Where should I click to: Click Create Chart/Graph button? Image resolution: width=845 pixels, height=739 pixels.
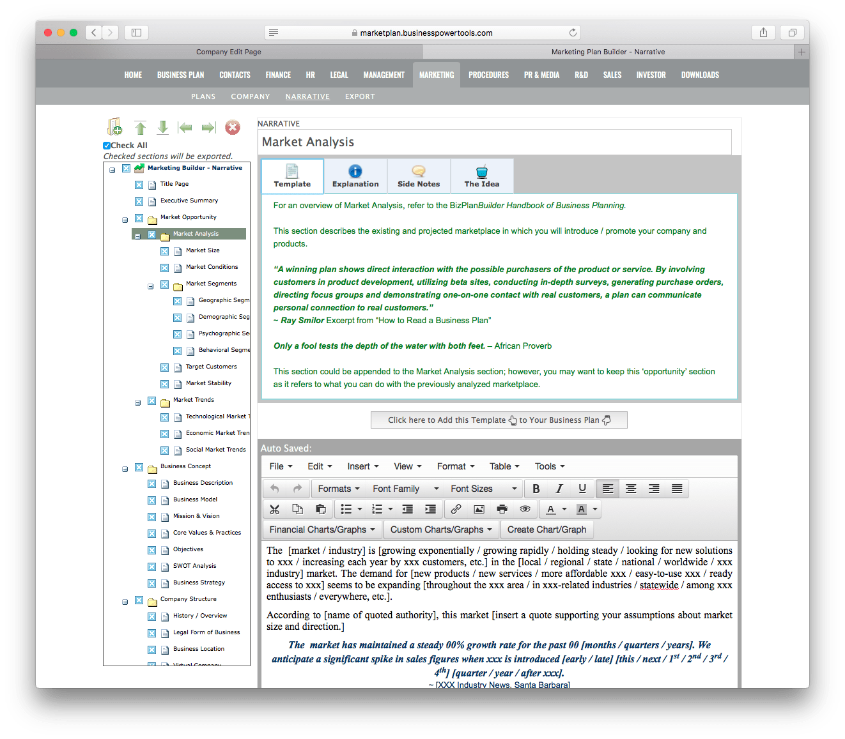pos(547,529)
